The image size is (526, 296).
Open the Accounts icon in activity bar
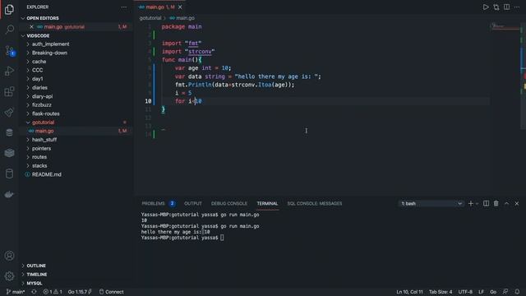[x=9, y=256]
